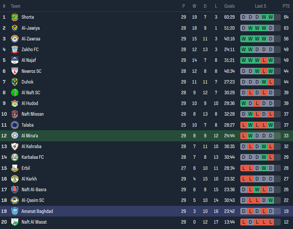The height and width of the screenshot is (229, 293).
Task: Click the Zakho FC crest
Action: [15, 50]
